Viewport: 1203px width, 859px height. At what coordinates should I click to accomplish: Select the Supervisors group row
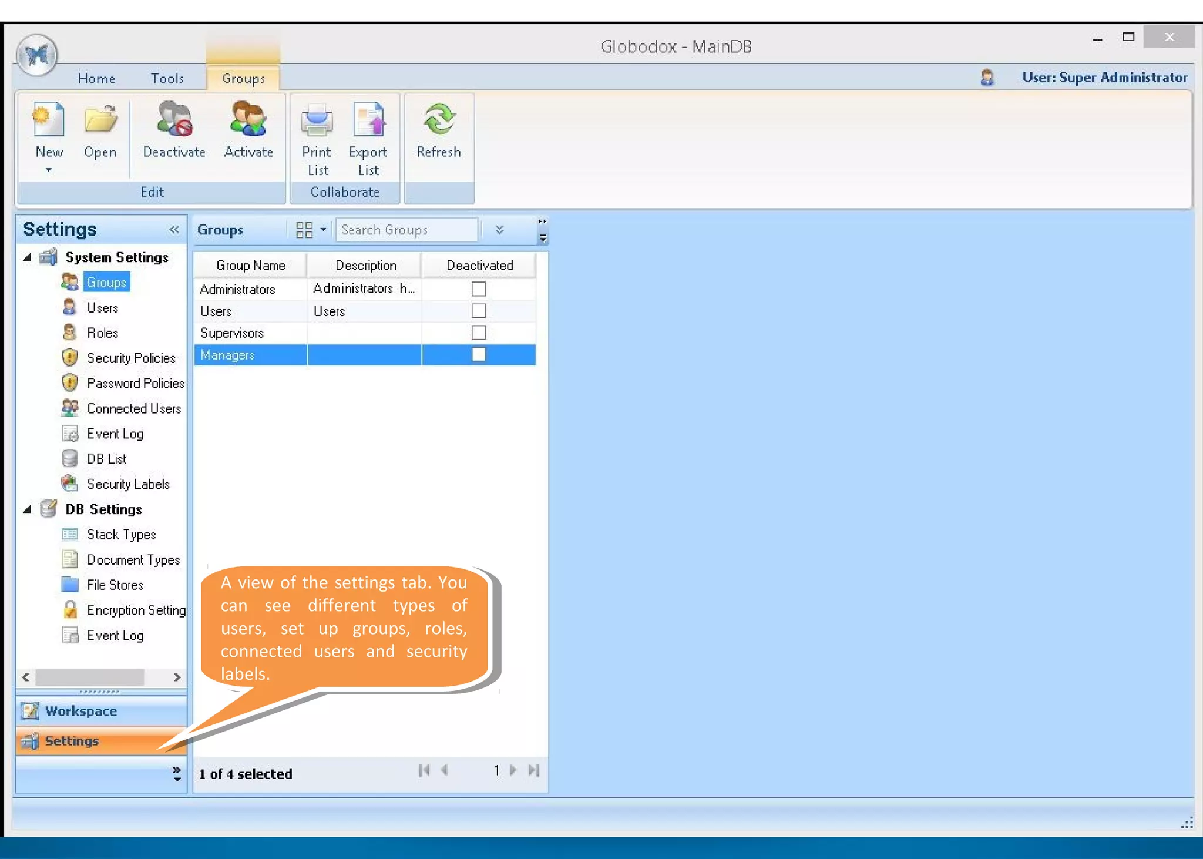point(365,333)
